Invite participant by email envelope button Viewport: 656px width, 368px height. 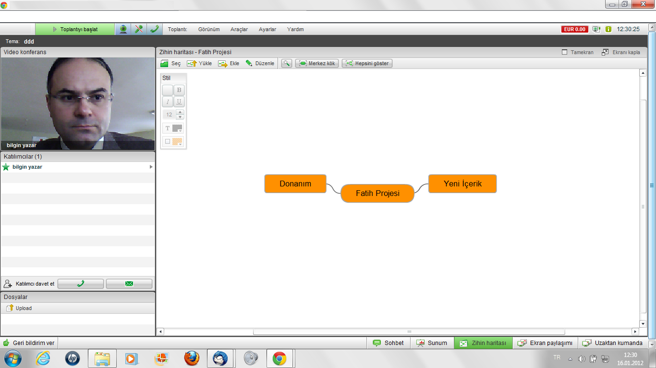(x=129, y=284)
